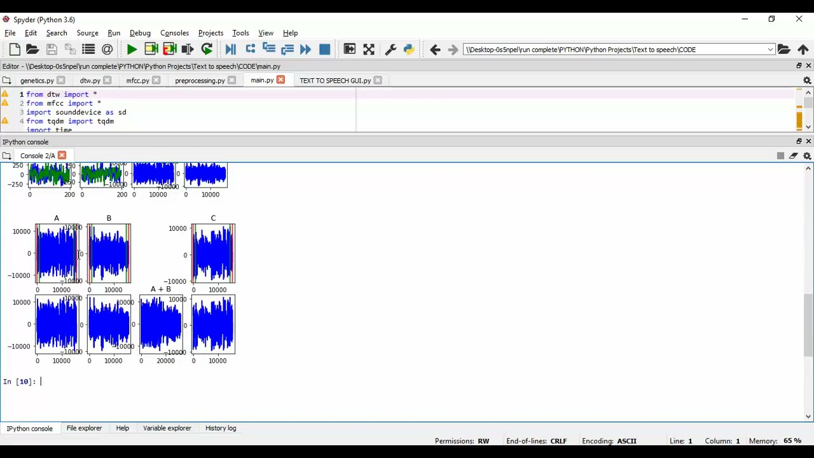Go to parent directory up arrow
The height and width of the screenshot is (458, 814).
point(803,50)
